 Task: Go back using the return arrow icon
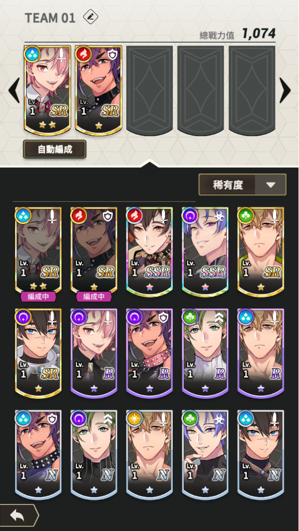[19, 515]
